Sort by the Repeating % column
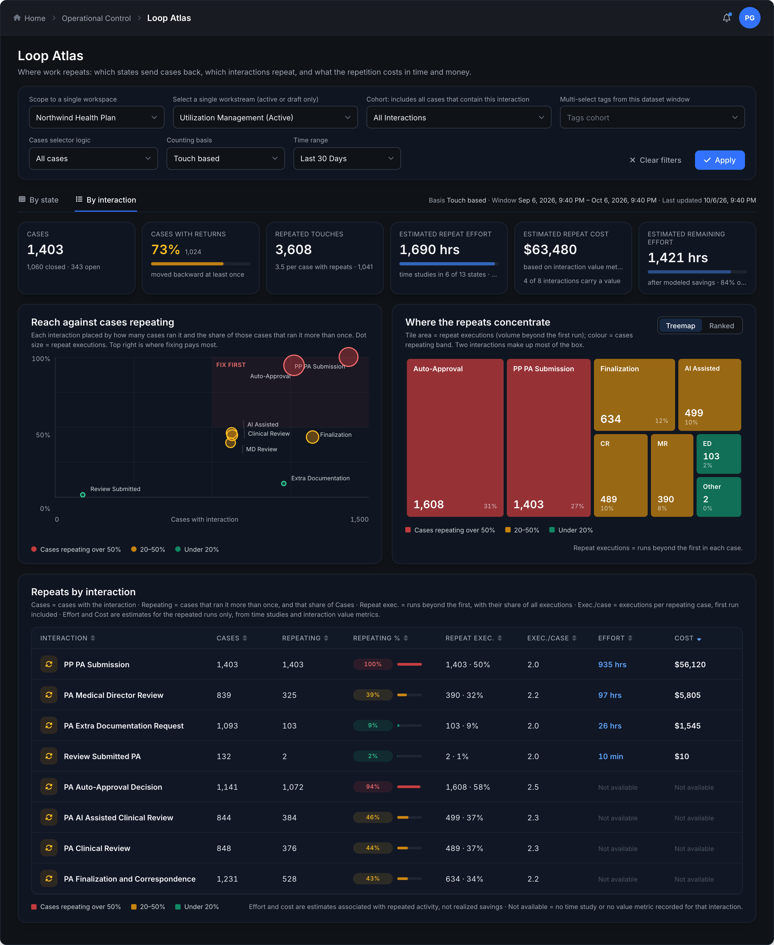Screen dimensions: 774x945 [406, 638]
